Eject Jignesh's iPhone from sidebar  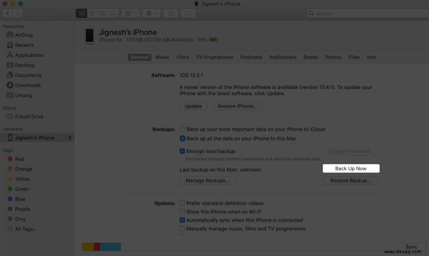point(70,138)
